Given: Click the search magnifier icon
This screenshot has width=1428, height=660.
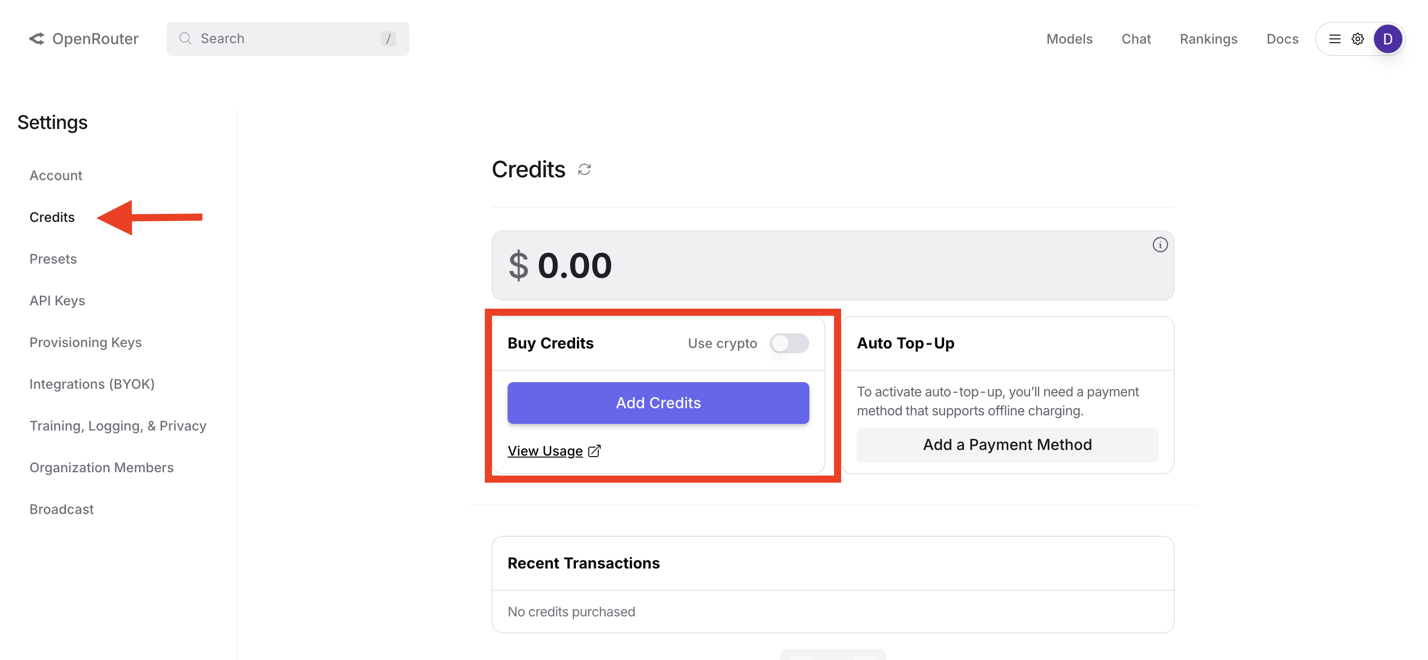Looking at the screenshot, I should (185, 39).
